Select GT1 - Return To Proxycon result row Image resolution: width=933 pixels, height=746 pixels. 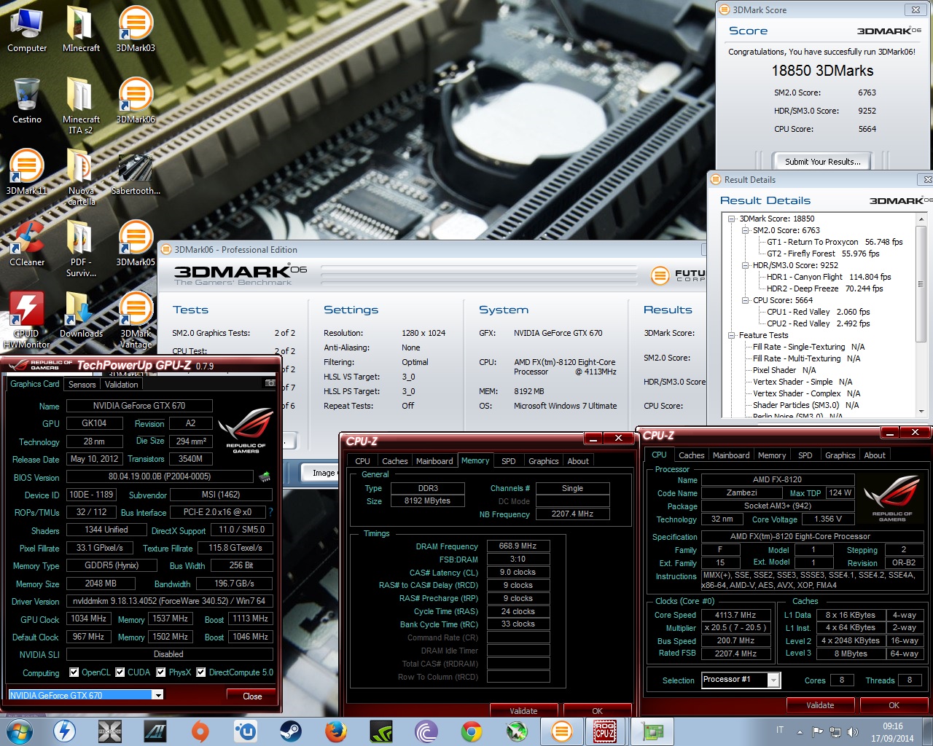[834, 242]
